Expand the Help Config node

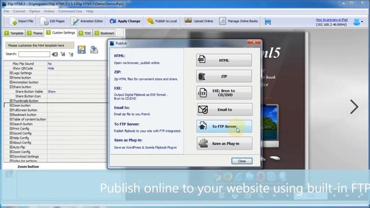click(11, 138)
